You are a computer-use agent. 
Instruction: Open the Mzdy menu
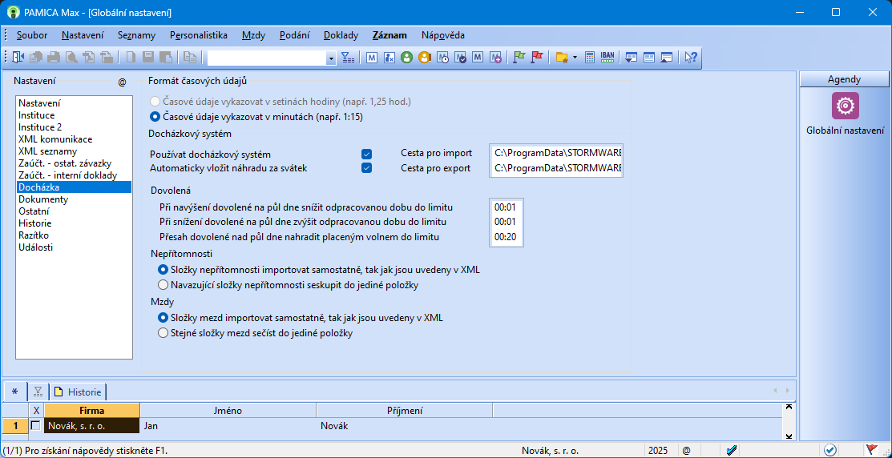click(253, 35)
